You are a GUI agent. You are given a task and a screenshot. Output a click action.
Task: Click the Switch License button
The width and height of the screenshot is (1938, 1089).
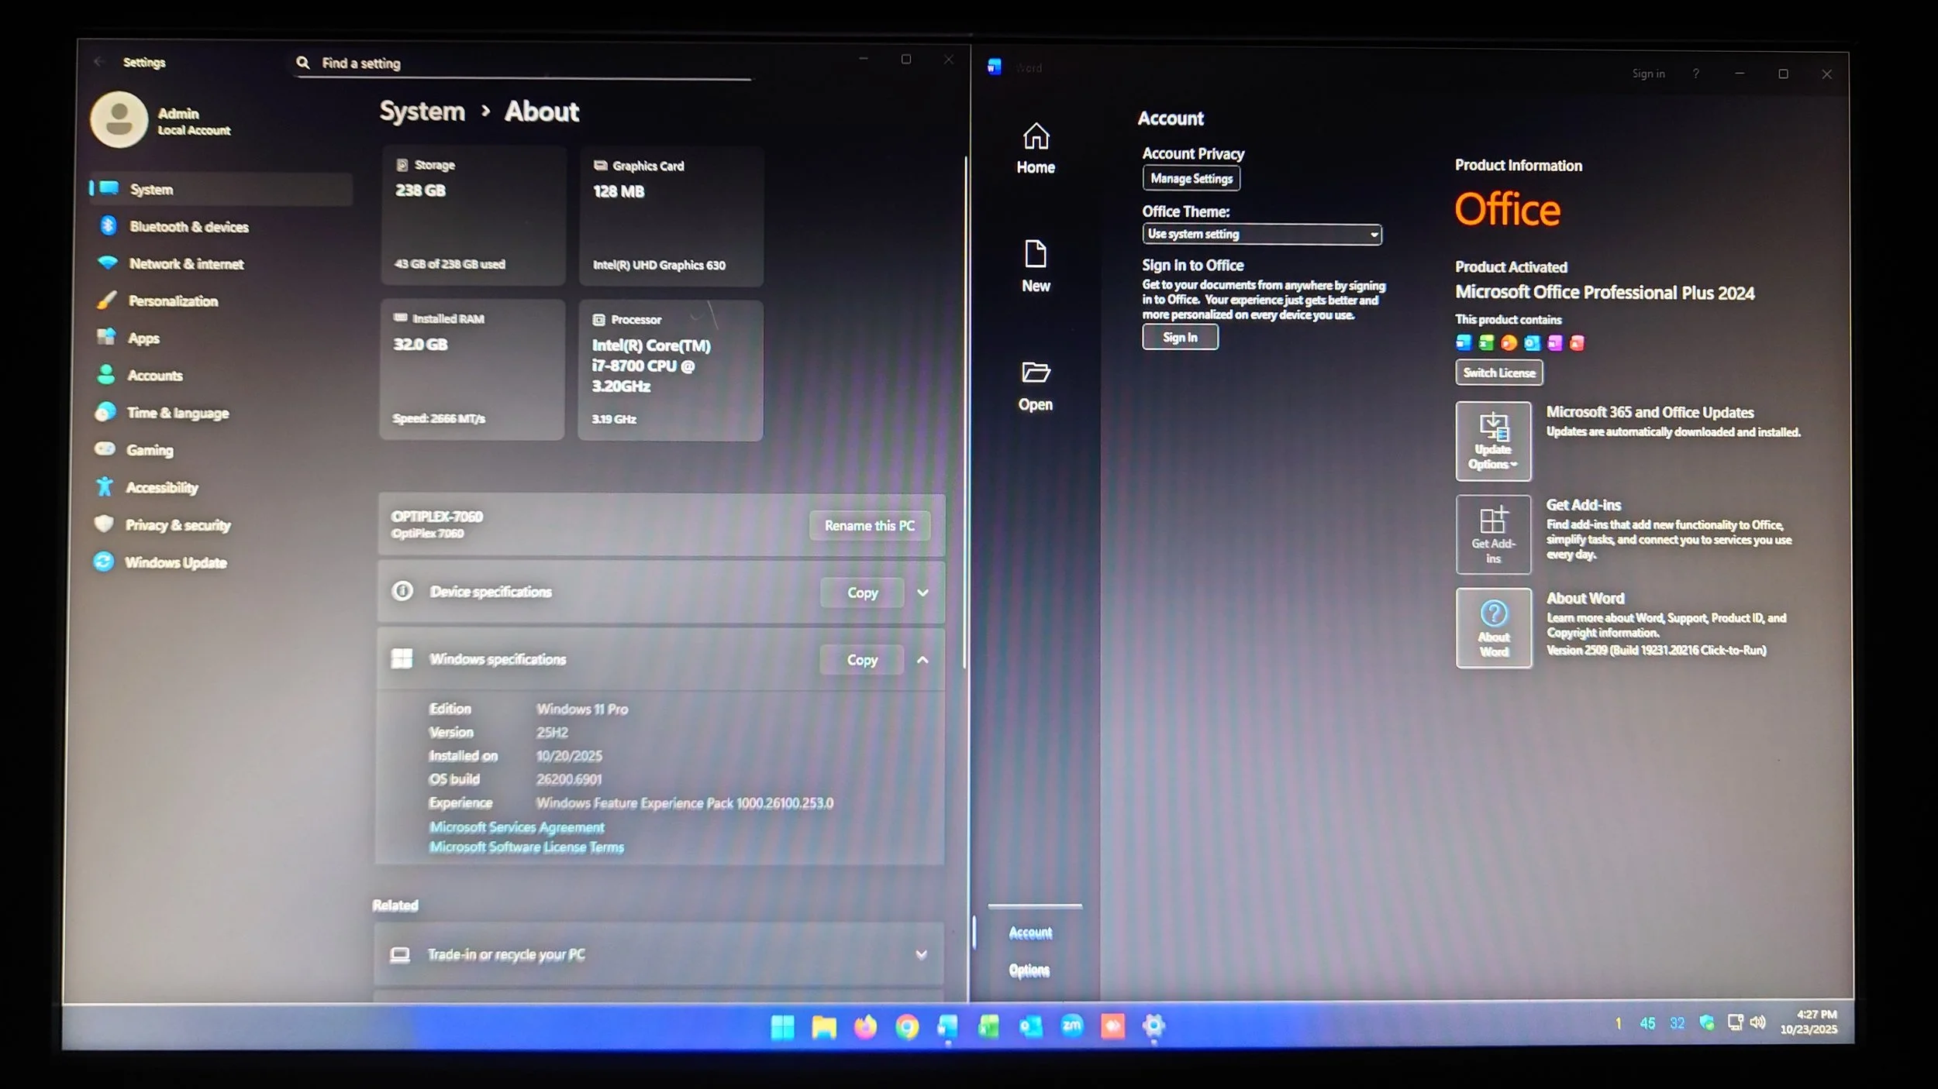click(1498, 373)
